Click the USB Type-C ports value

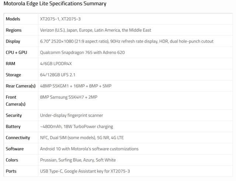[x=85, y=171]
